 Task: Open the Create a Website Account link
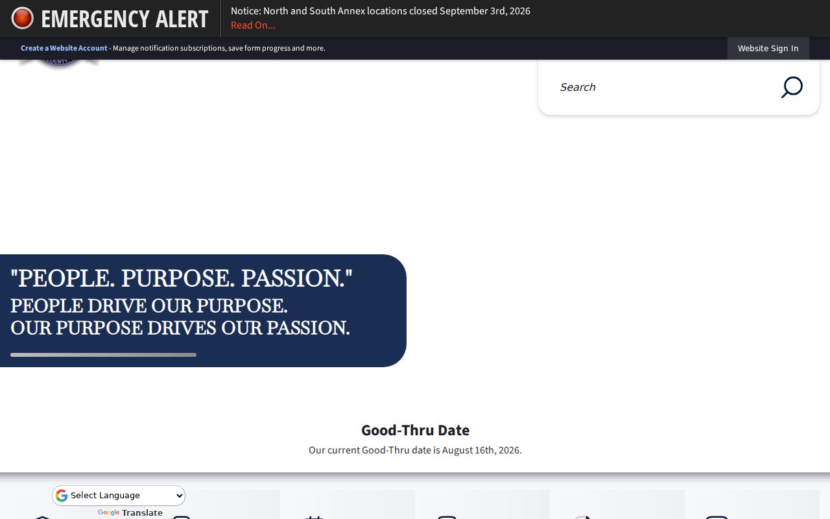(64, 48)
